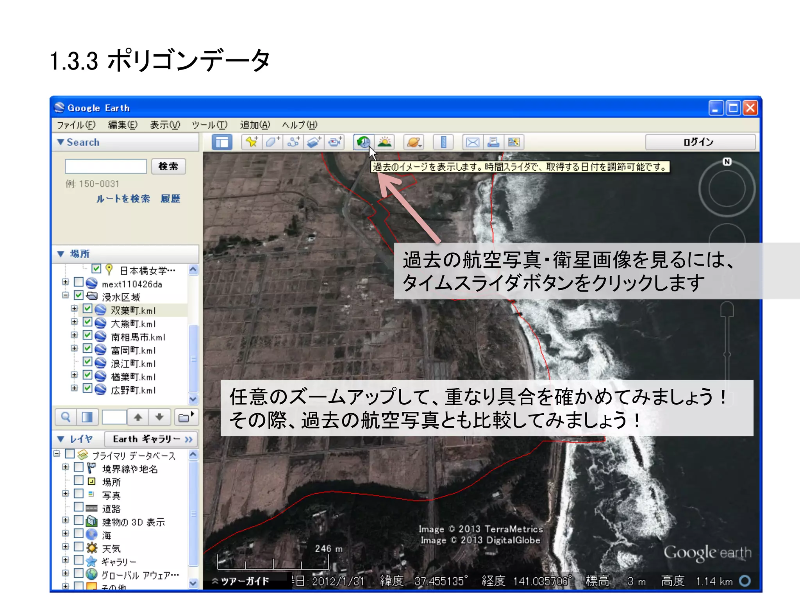Collapse the プライマリ データベース node
This screenshot has height=600, width=800.
(57, 454)
